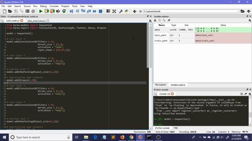Run the current cell

click(47, 11)
